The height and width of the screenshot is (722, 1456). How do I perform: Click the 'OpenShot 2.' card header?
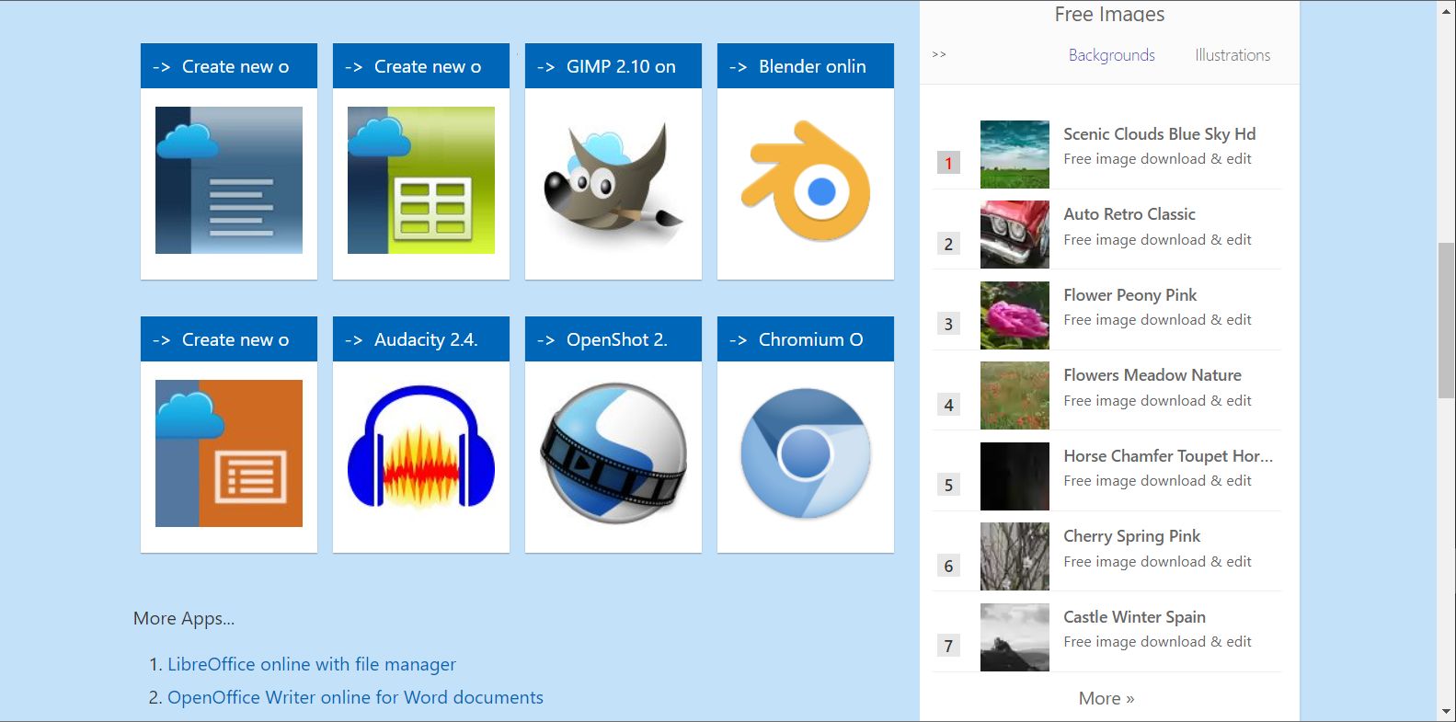[x=613, y=339]
